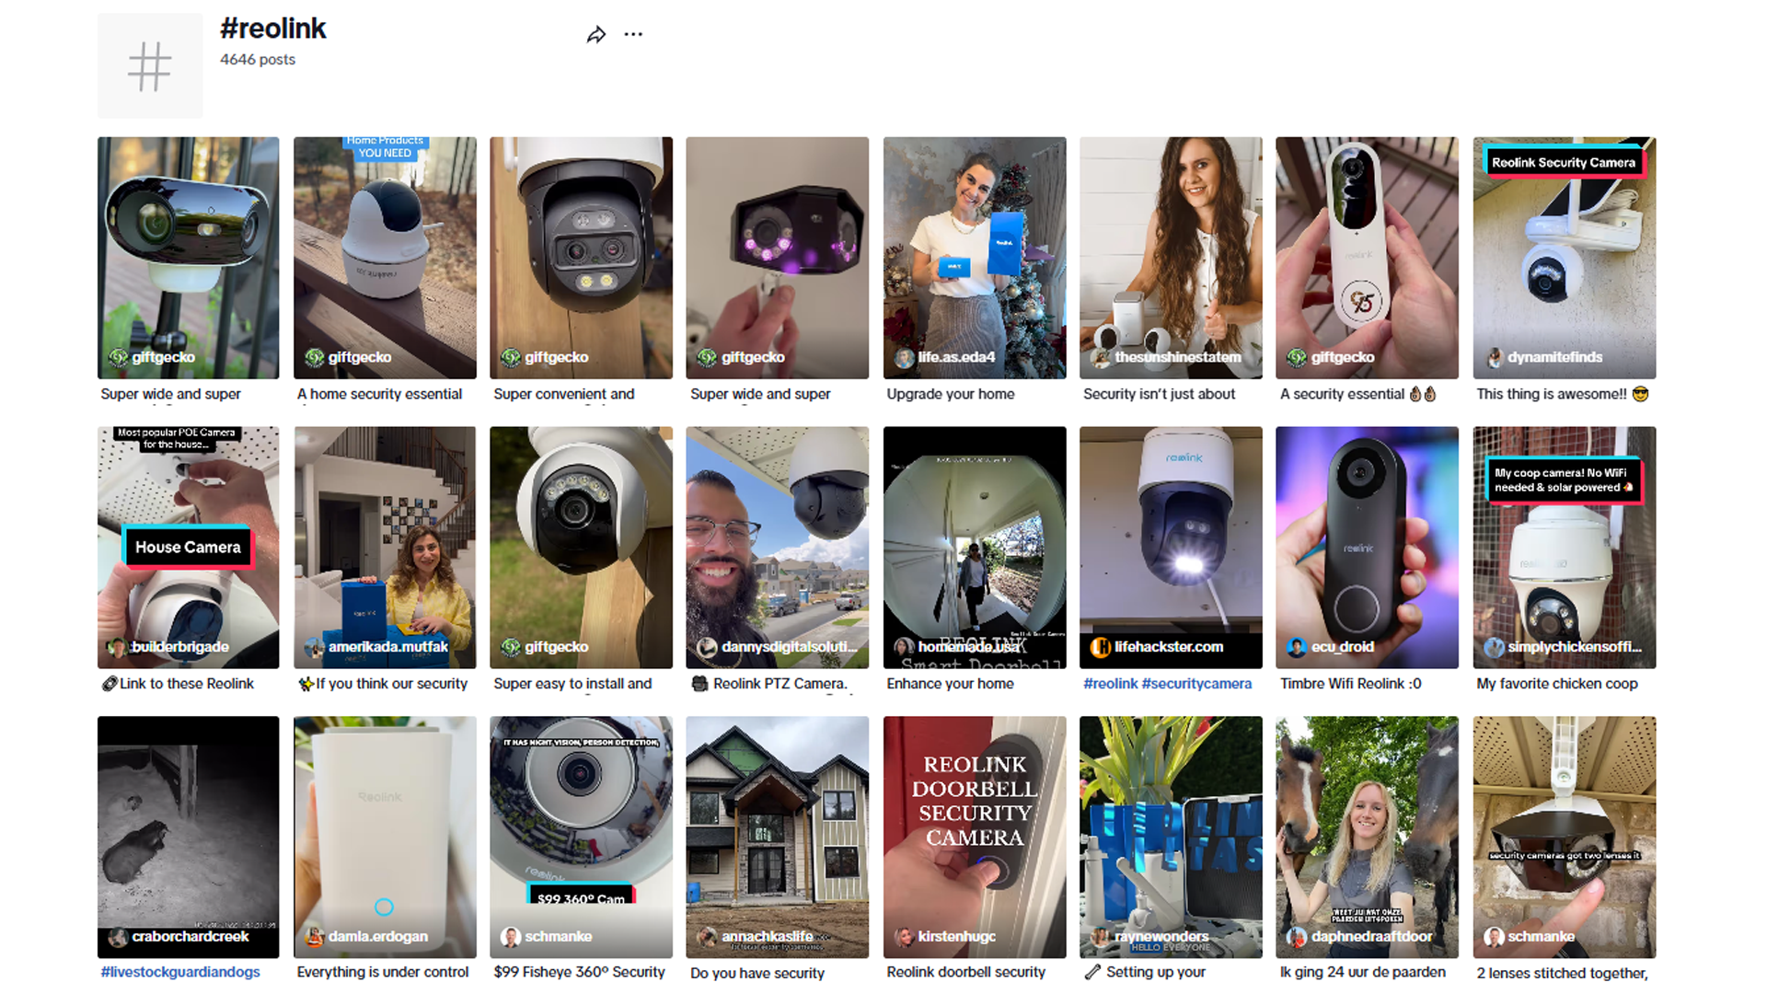This screenshot has height=994, width=1767.
Task: Open the annachkaslife house video
Action: pyautogui.click(x=777, y=836)
